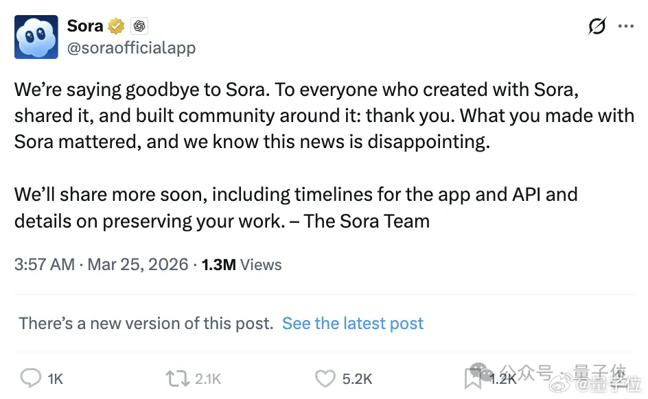Viewport: 648px width, 399px height.
Task: Click Sora's gold verified badge
Action: coord(115,25)
